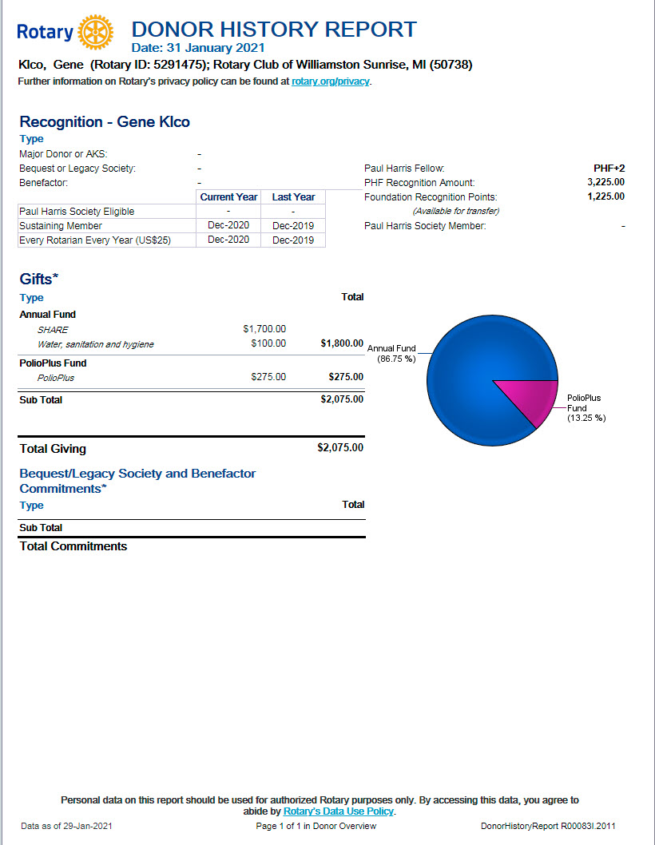Click Every Rotarian Every Year Dec-2019 cell

[293, 240]
